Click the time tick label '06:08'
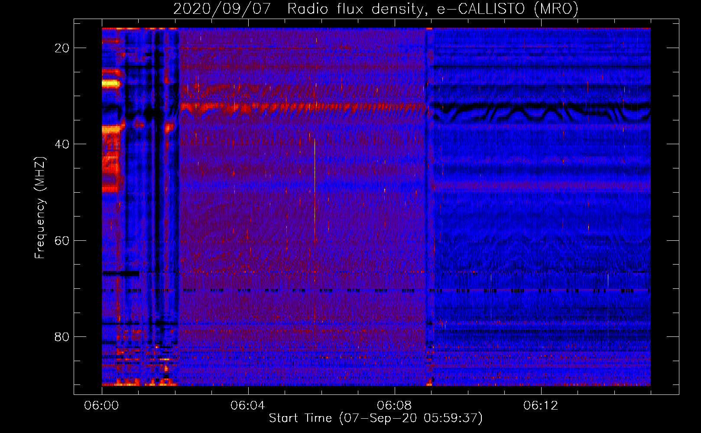 (x=394, y=406)
